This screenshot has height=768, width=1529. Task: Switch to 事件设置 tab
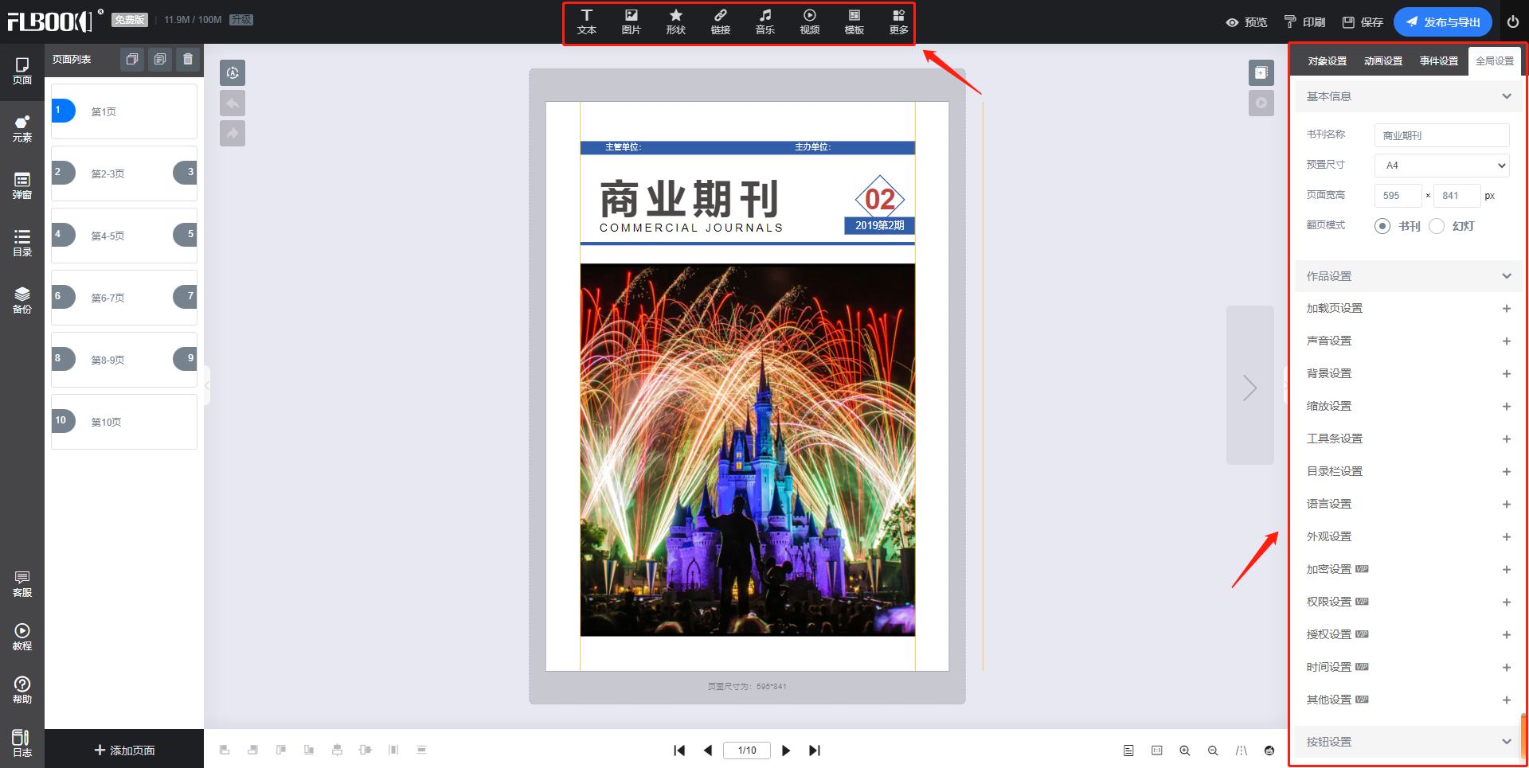click(x=1439, y=61)
